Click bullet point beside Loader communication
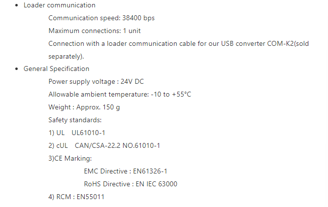328x207 pixels. (17, 5)
